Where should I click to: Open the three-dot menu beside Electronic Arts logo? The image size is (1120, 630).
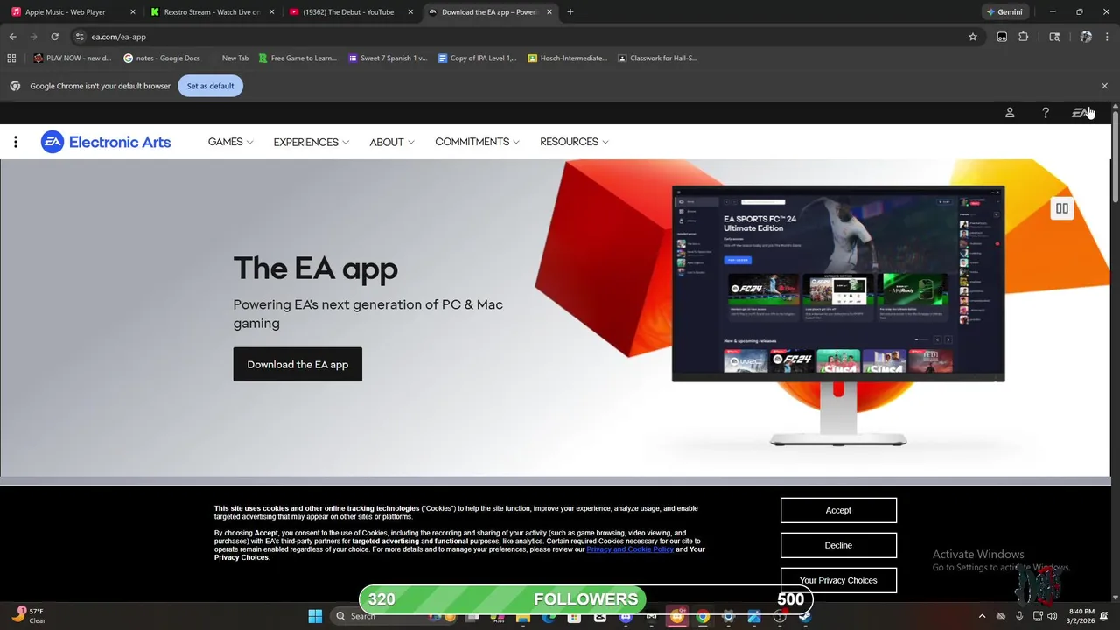(15, 142)
